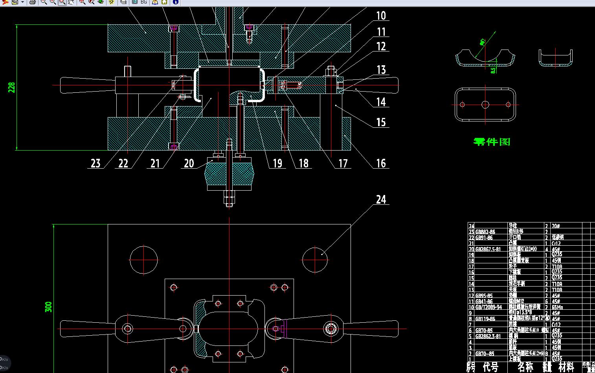The image size is (595, 373).
Task: Click the GB91-86 cell in parts table
Action: click(484, 237)
